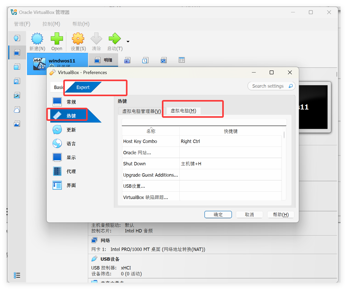Image resolution: width=347 pixels, height=289 pixels.
Task: Click the magnifier icon in Search settings
Action: pyautogui.click(x=291, y=86)
